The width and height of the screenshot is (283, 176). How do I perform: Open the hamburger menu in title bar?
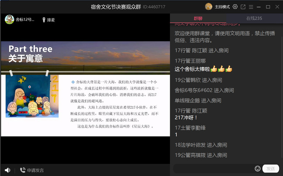[251, 7]
